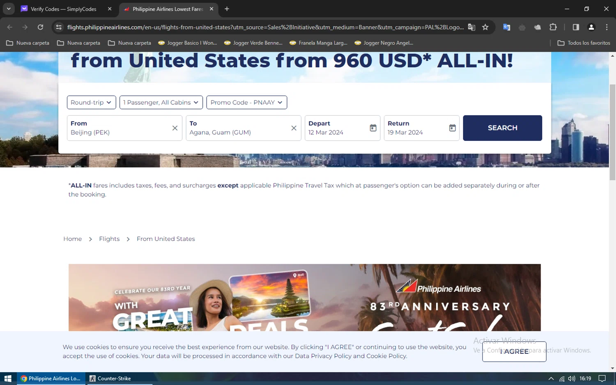616x385 pixels.
Task: Open the Flights breadcrumb link
Action: click(109, 239)
